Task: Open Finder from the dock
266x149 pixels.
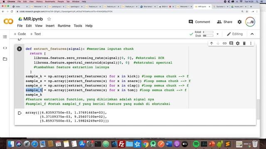Action: (11, 144)
